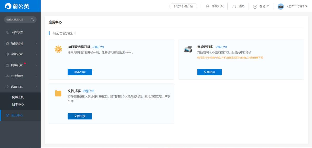Click the 立即使用 button
Image resolution: width=312 pixels, height=148 pixels.
pyautogui.click(x=209, y=72)
